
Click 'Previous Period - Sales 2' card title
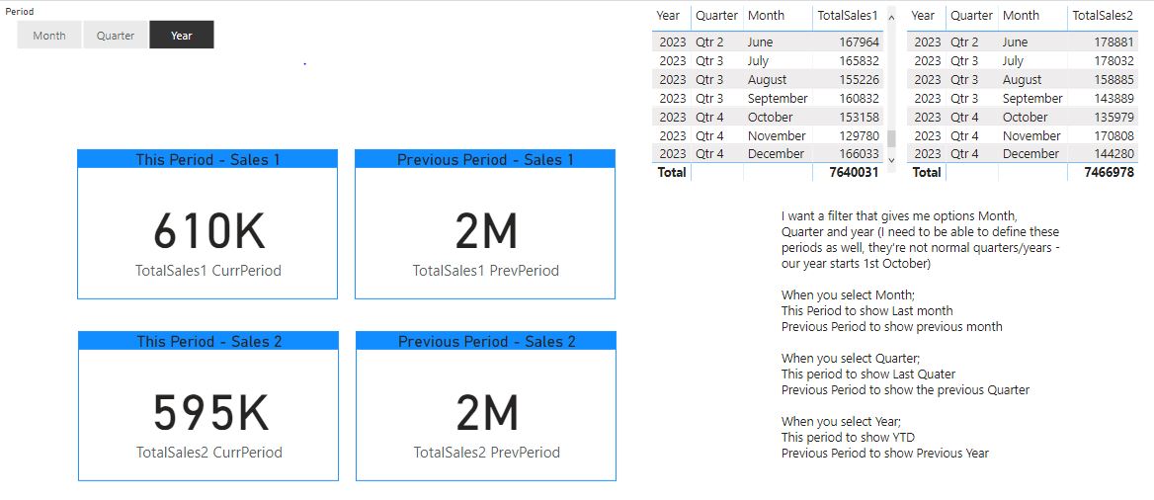[x=486, y=341]
